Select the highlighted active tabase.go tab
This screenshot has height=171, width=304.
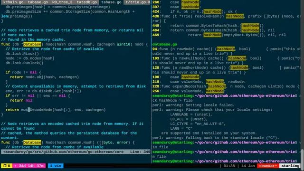coord(111,2)
